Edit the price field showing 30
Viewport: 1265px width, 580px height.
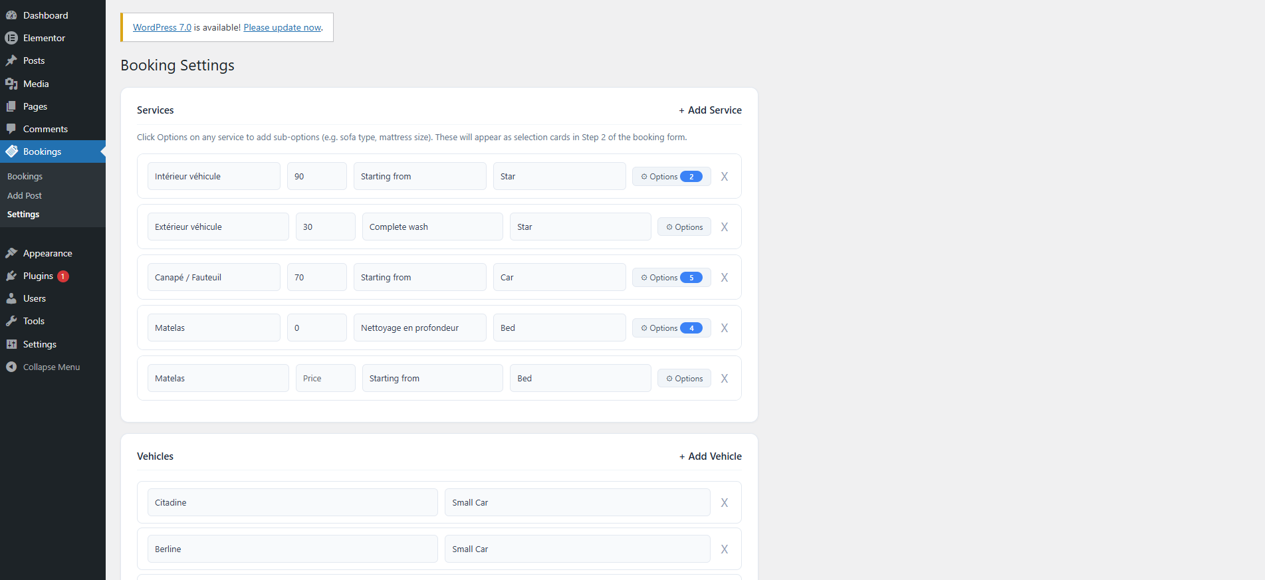point(326,227)
